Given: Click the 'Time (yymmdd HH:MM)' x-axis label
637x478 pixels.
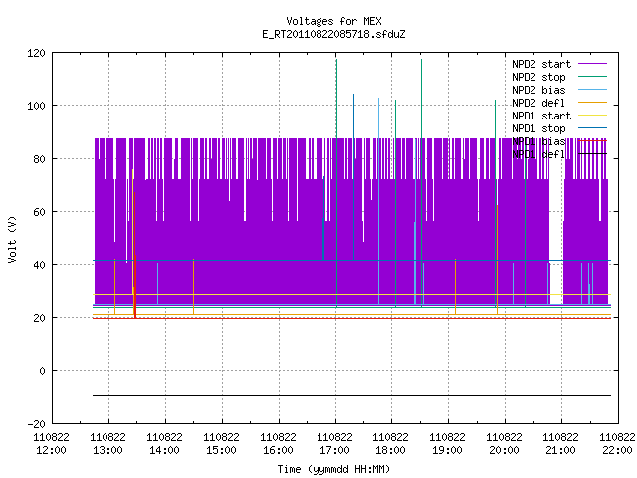Looking at the screenshot, I should (333, 469).
